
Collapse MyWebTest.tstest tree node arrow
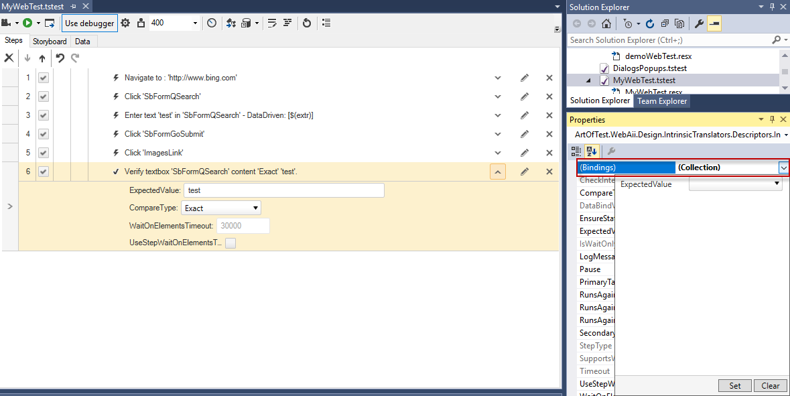[588, 80]
